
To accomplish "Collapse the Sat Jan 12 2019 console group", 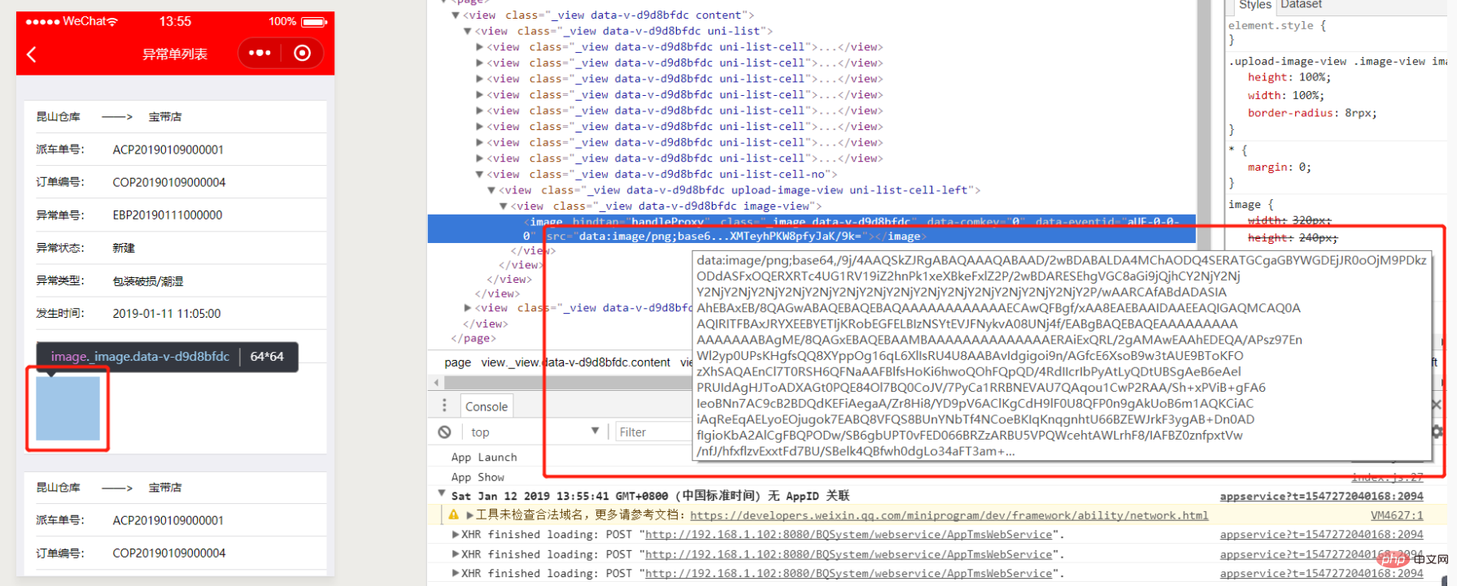I will [442, 493].
